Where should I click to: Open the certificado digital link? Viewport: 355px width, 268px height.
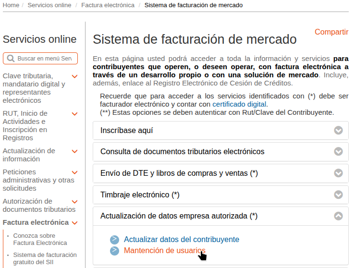coord(239,104)
